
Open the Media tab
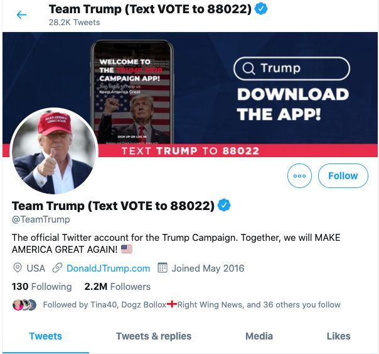tap(259, 336)
